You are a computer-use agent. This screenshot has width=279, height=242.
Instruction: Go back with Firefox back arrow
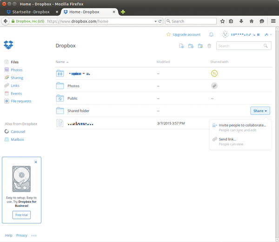pos(6,21)
